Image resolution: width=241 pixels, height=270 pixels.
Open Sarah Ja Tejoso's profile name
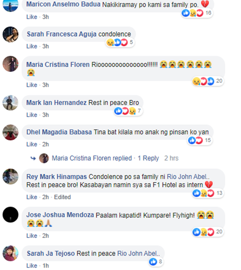[x=51, y=254]
